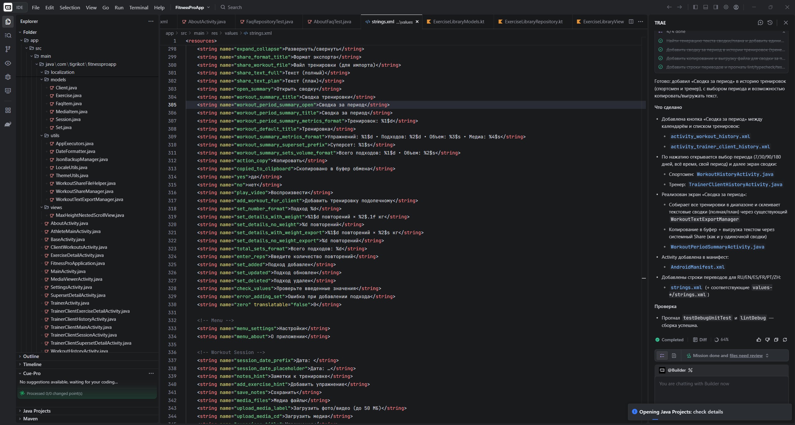Collapse the models folder

tap(42, 80)
